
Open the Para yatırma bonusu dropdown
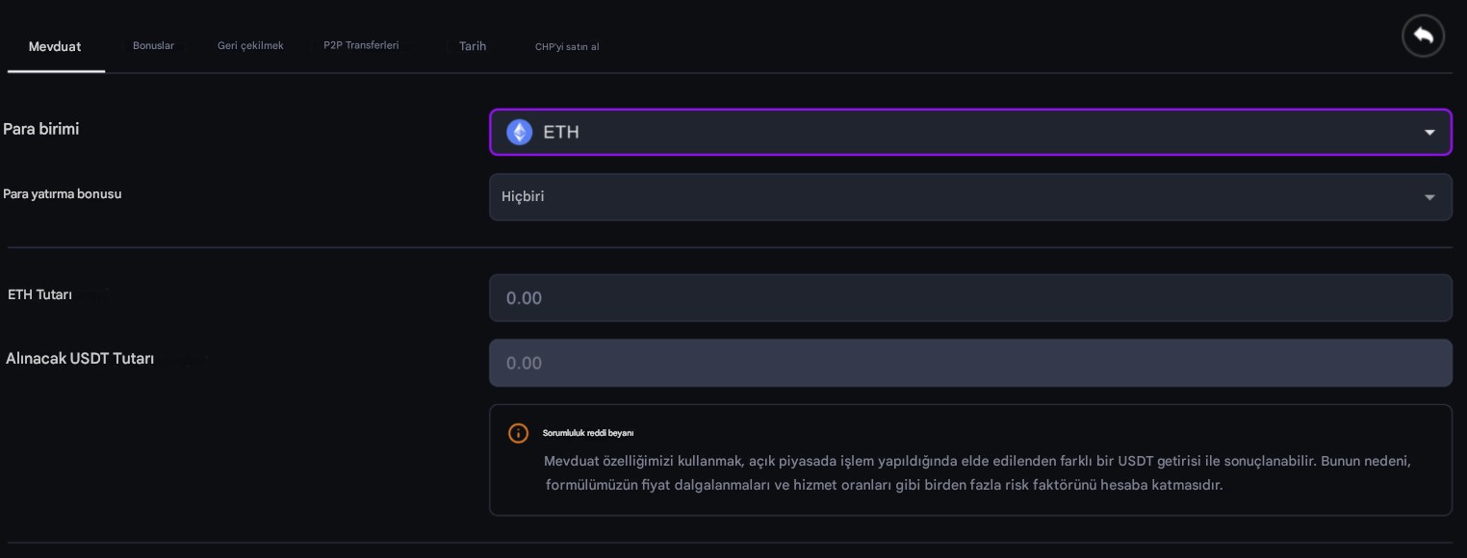(970, 197)
